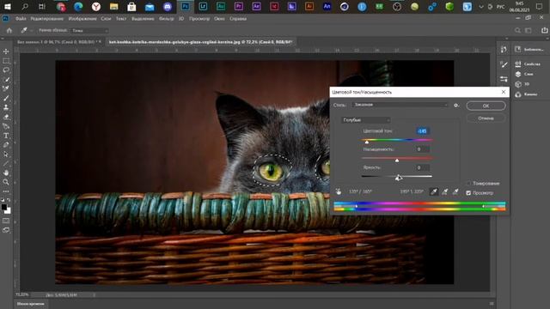Switch to the Шкала времени timeline tab
The image size is (550, 309).
(31, 304)
